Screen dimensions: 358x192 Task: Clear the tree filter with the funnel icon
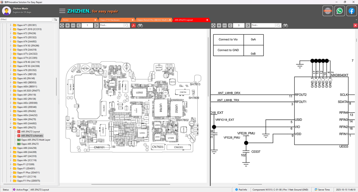click(55, 20)
